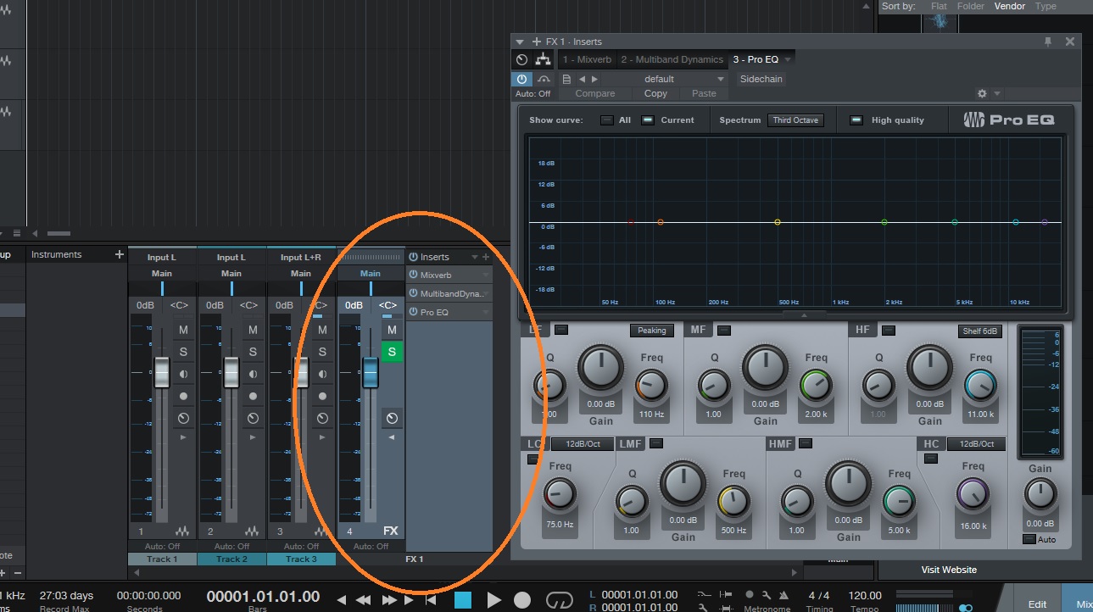Rewind using the transport rewind button

364,600
